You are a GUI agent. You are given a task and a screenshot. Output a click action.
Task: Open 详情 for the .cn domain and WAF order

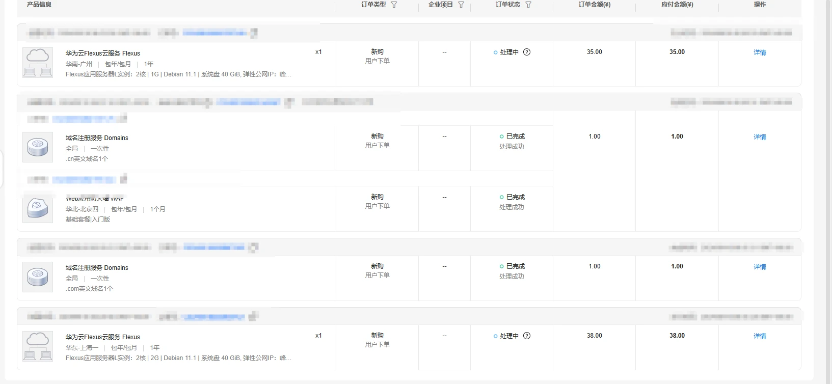pyautogui.click(x=760, y=137)
